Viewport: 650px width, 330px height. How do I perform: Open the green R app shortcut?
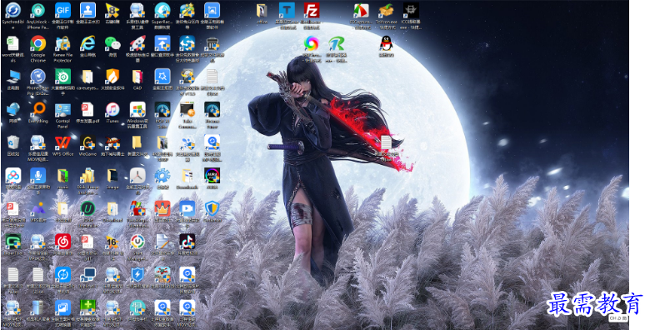[x=336, y=43]
